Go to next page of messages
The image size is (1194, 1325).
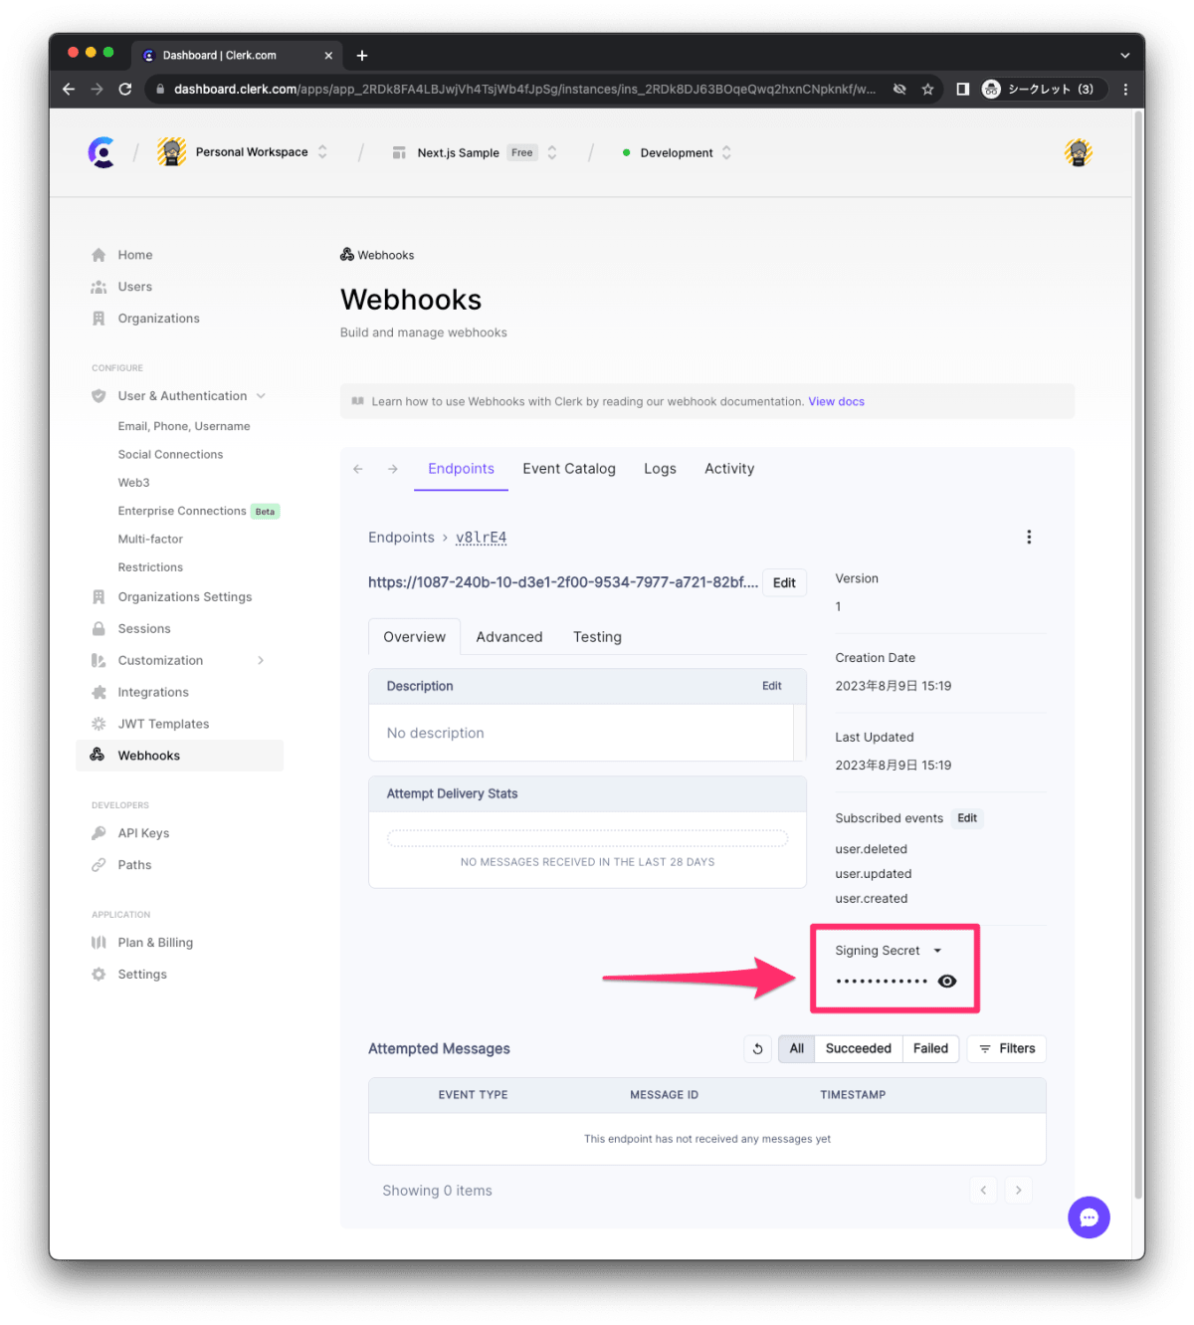coord(1018,1190)
